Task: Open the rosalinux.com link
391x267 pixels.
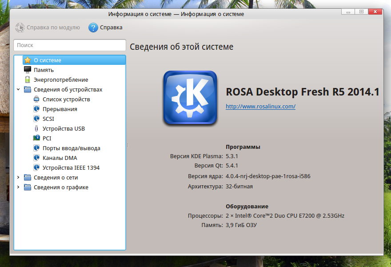Action: point(260,107)
